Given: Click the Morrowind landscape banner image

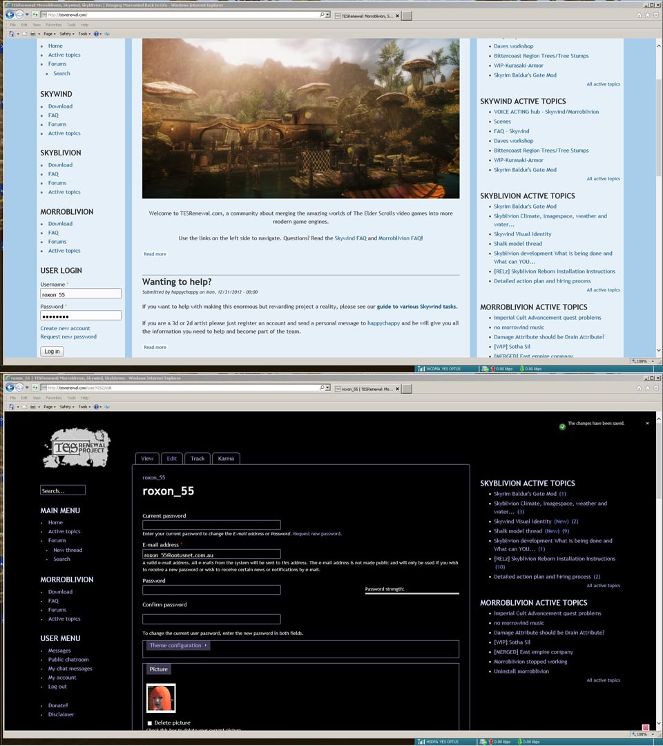Looking at the screenshot, I should point(300,119).
